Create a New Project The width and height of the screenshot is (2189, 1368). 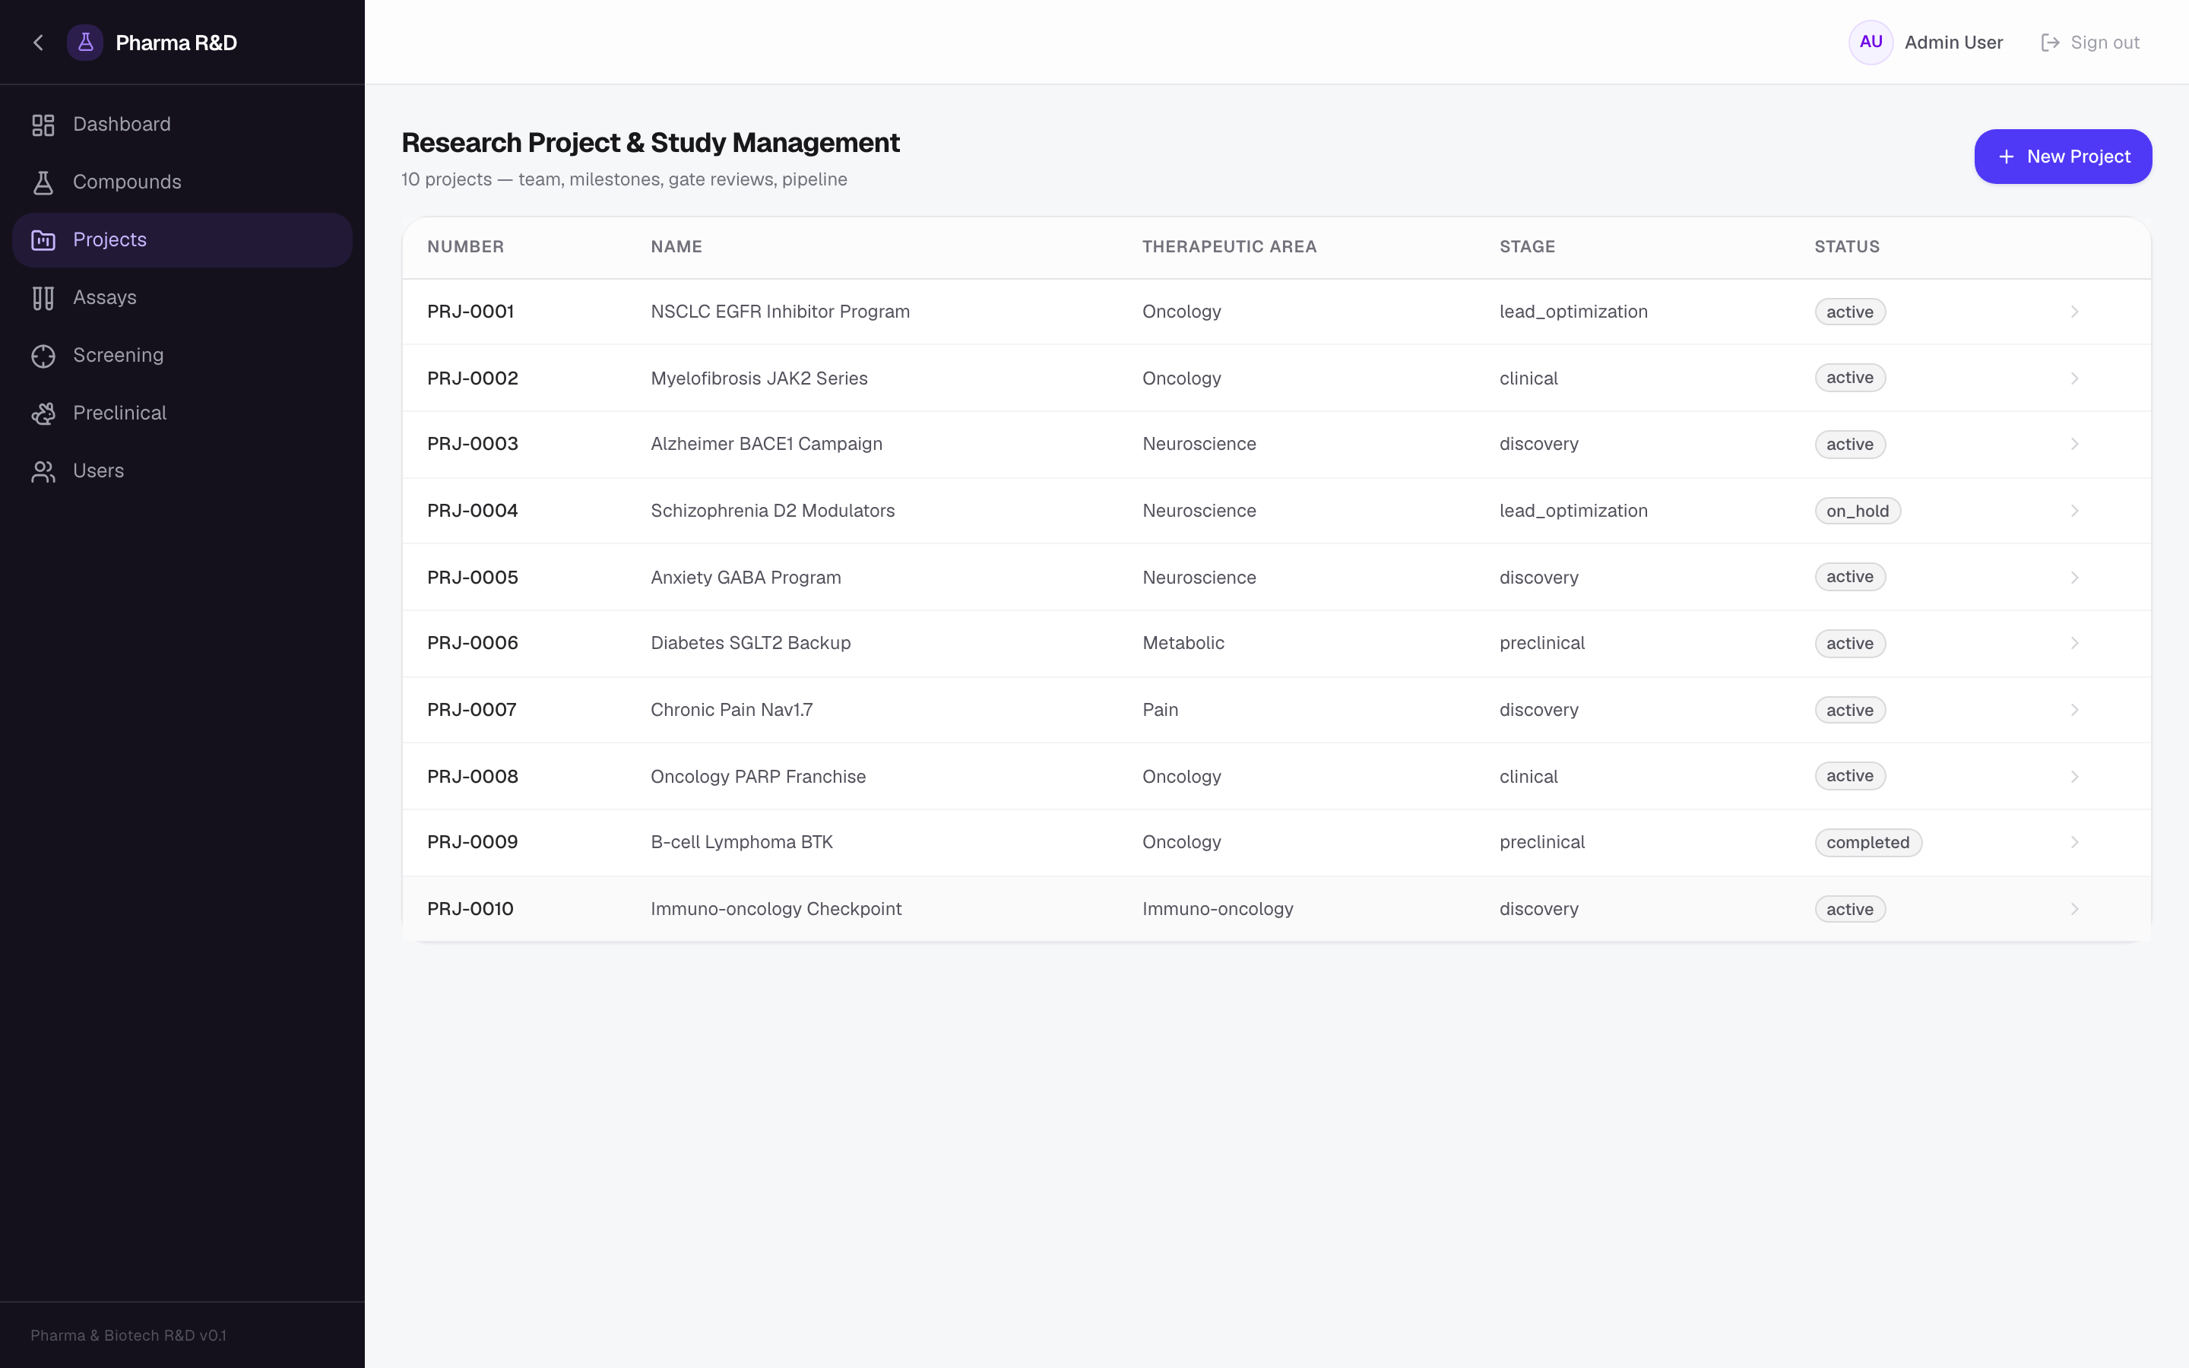point(2062,157)
